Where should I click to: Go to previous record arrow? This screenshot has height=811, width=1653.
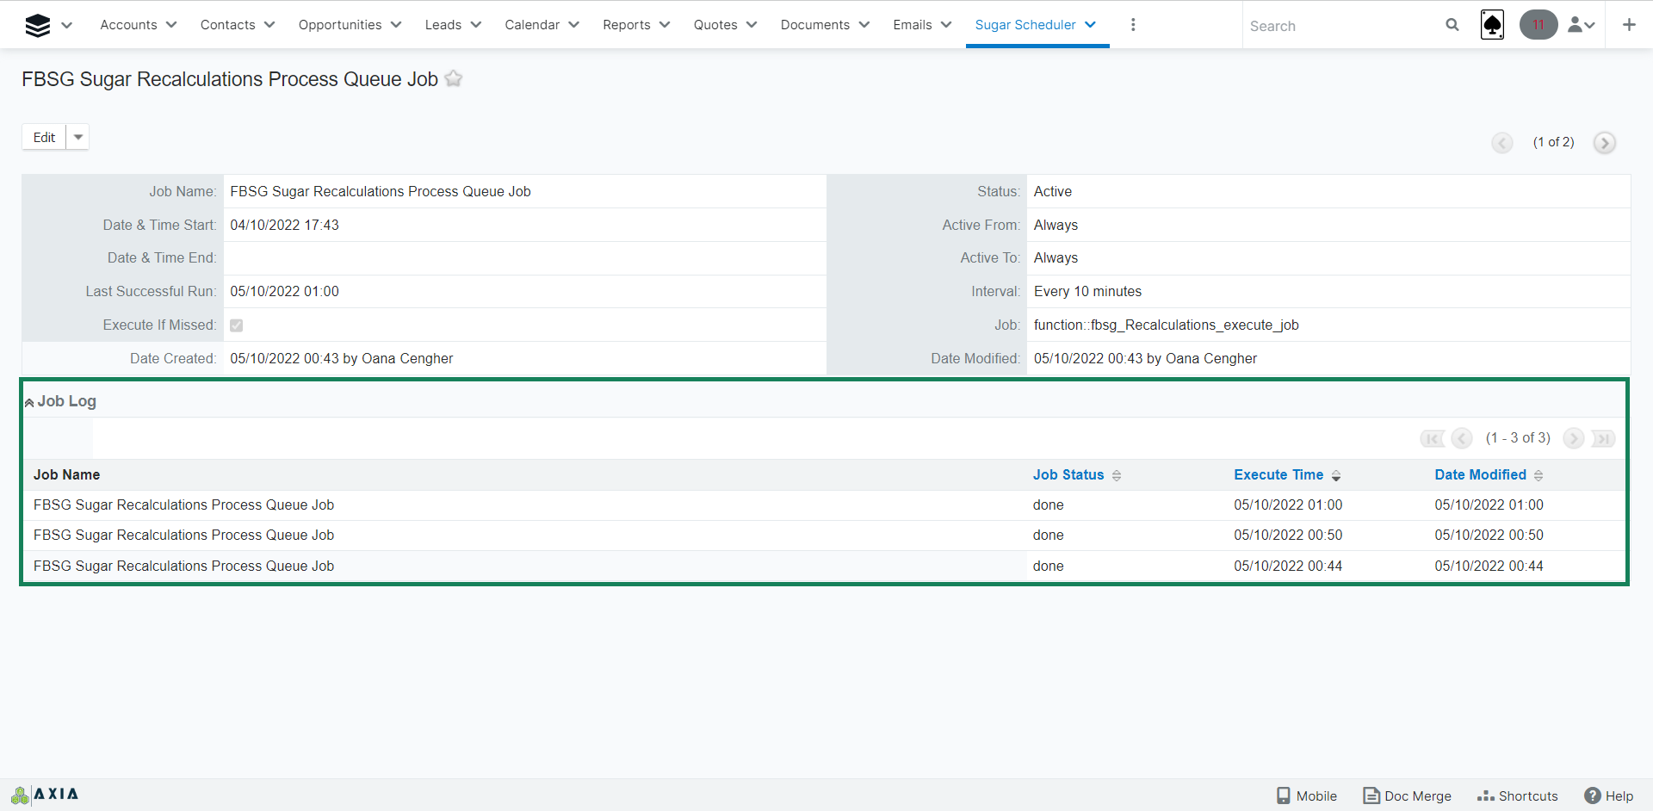click(1502, 143)
